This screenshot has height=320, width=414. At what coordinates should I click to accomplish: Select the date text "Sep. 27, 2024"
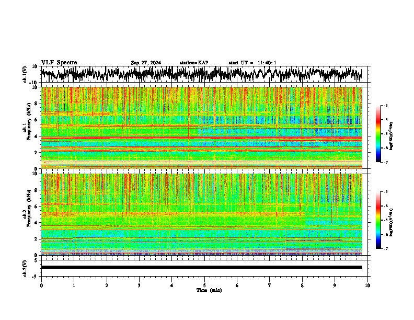pyautogui.click(x=146, y=63)
